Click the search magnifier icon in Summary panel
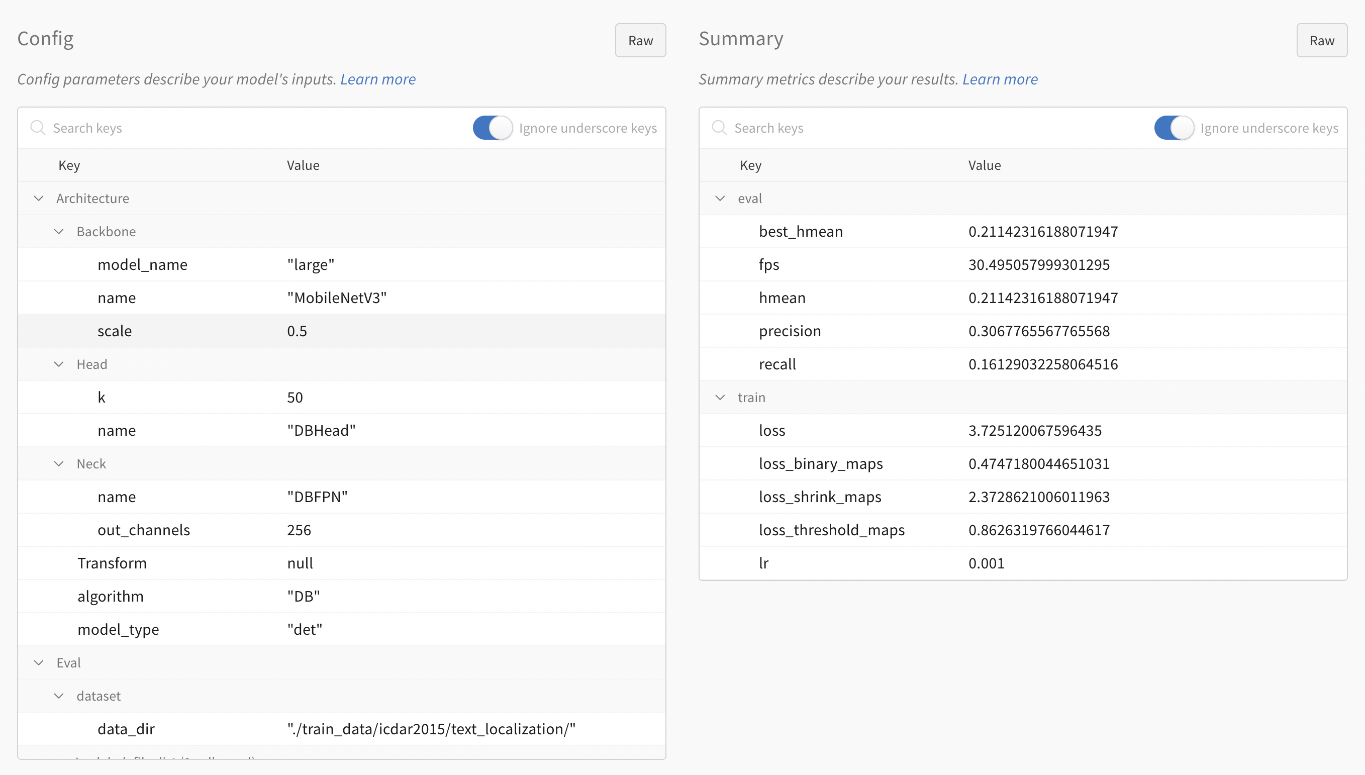1365x775 pixels. pos(719,128)
